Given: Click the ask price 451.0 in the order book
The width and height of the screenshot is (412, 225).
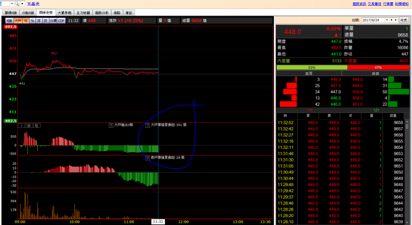Looking at the screenshot, I should (357, 104).
